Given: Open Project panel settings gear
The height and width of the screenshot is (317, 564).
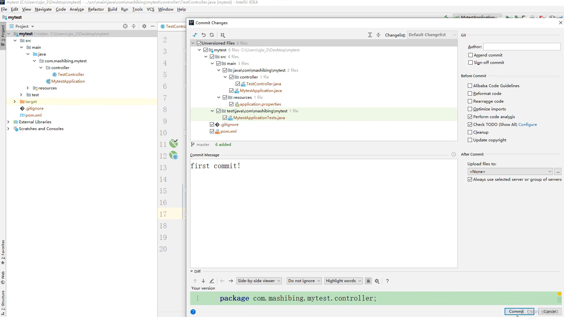Looking at the screenshot, I should point(144,26).
